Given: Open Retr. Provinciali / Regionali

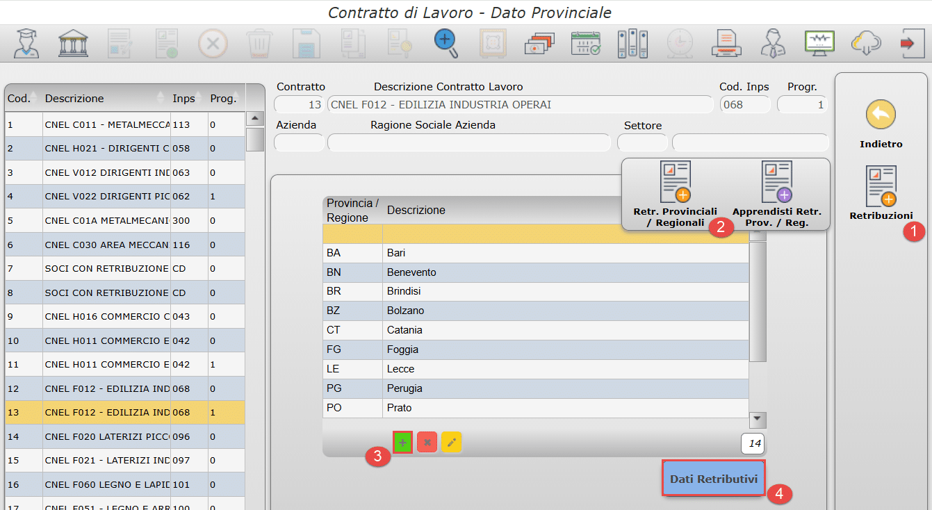Looking at the screenshot, I should coord(675,182).
